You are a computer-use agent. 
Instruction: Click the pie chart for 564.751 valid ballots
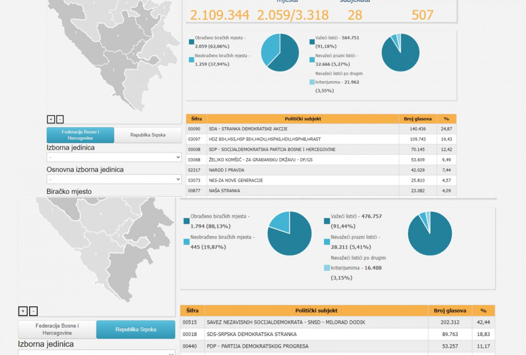[x=400, y=53]
